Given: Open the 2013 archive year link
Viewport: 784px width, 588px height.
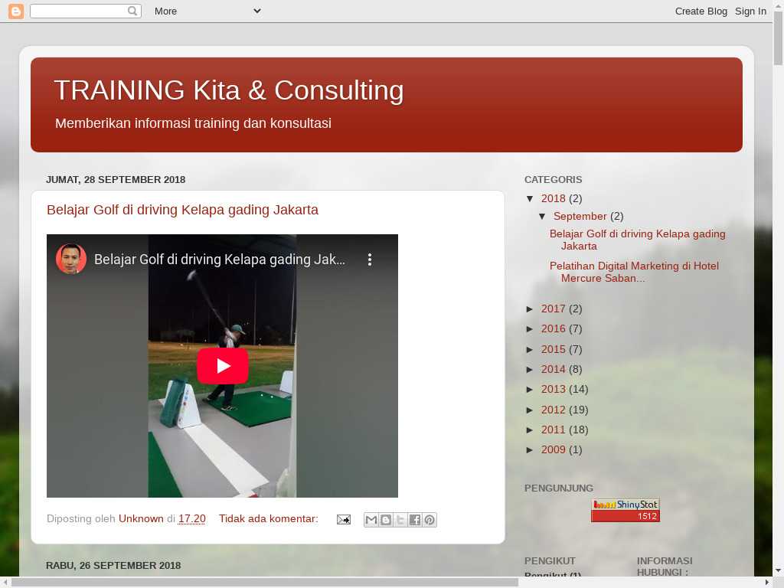Looking at the screenshot, I should [553, 390].
